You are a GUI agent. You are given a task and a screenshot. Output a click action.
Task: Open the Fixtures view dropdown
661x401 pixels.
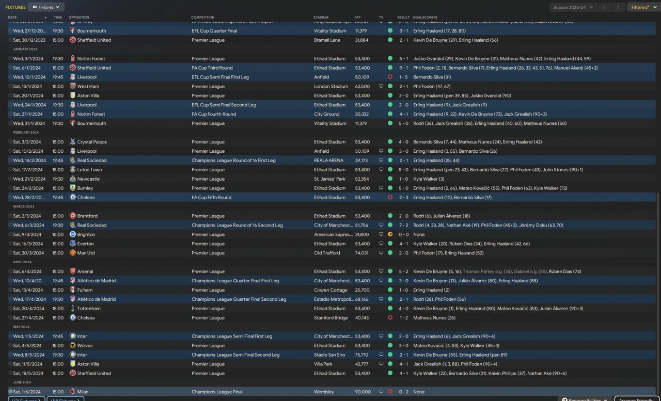[x=46, y=7]
